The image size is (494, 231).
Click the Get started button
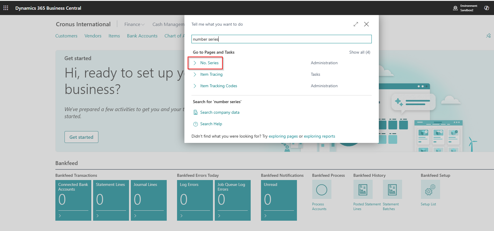(81, 137)
